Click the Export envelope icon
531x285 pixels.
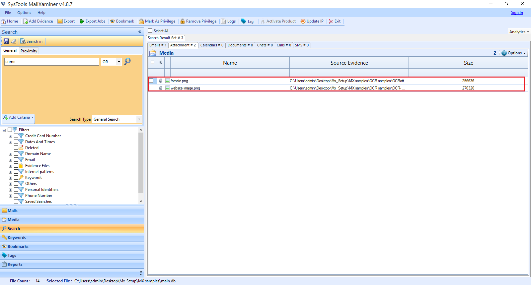[x=60, y=21]
